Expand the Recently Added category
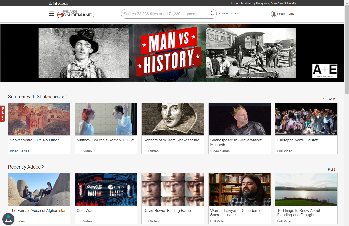 26,167
